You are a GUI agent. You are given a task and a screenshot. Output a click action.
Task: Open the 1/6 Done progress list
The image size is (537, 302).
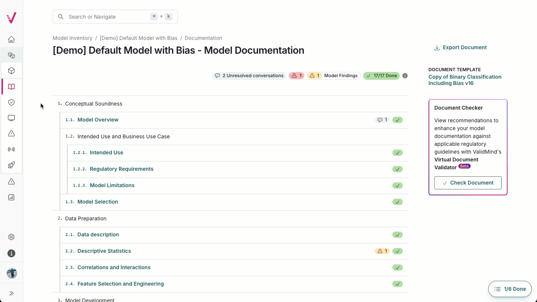click(x=510, y=289)
